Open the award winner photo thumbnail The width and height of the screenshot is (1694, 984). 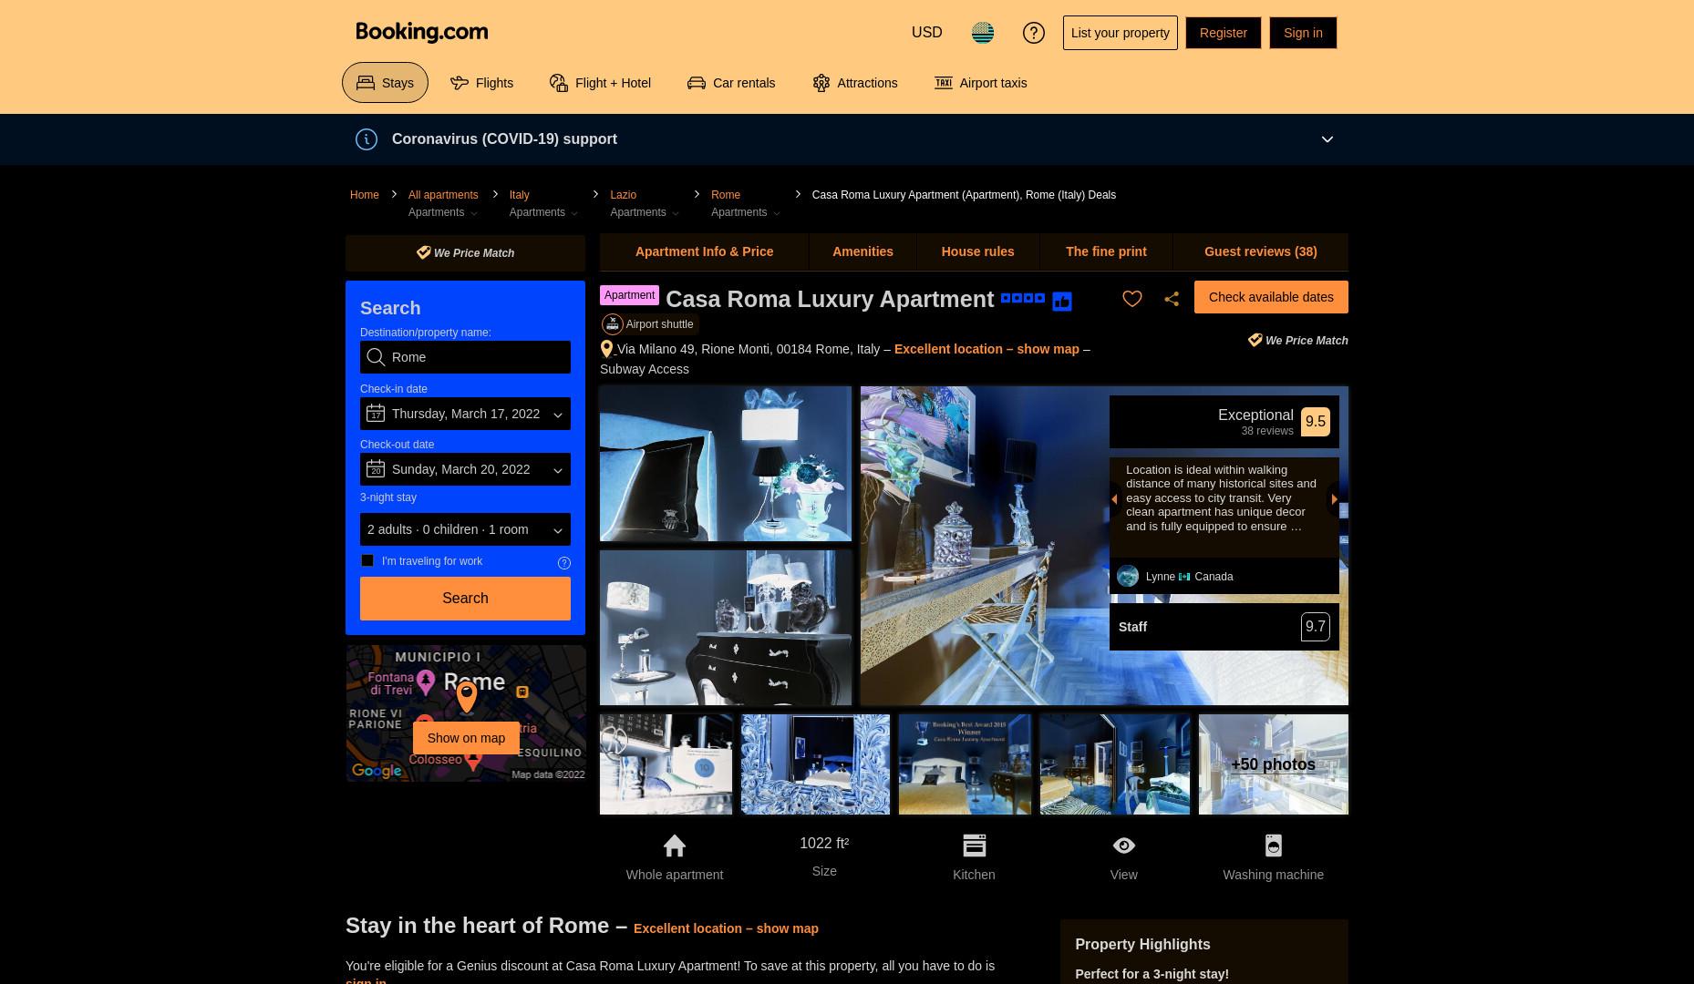[x=965, y=764]
